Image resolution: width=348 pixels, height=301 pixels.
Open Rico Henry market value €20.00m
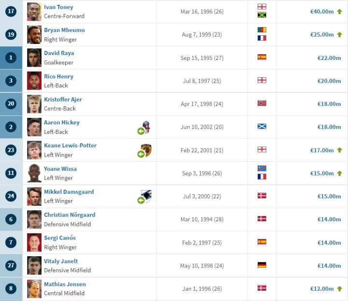click(x=329, y=81)
